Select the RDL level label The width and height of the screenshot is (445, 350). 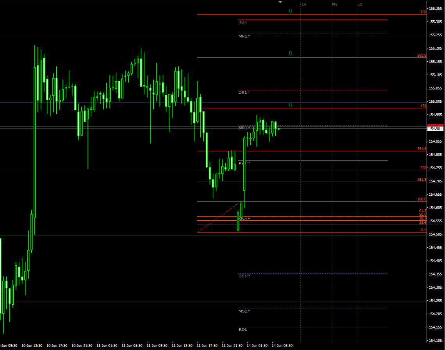(243, 330)
